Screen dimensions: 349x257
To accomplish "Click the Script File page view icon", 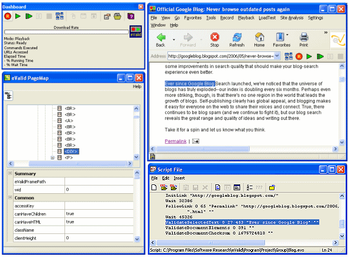I will tap(218, 187).
